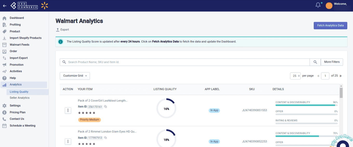Go to previous page with double chevron
Screen dimensions: 353x147
coord(318,76)
